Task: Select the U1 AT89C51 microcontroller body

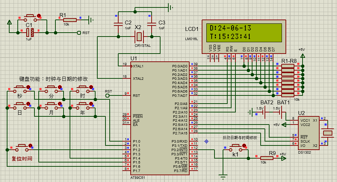Action: point(160,118)
